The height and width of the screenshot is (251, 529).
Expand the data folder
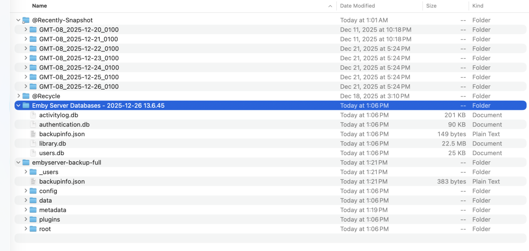coord(26,200)
